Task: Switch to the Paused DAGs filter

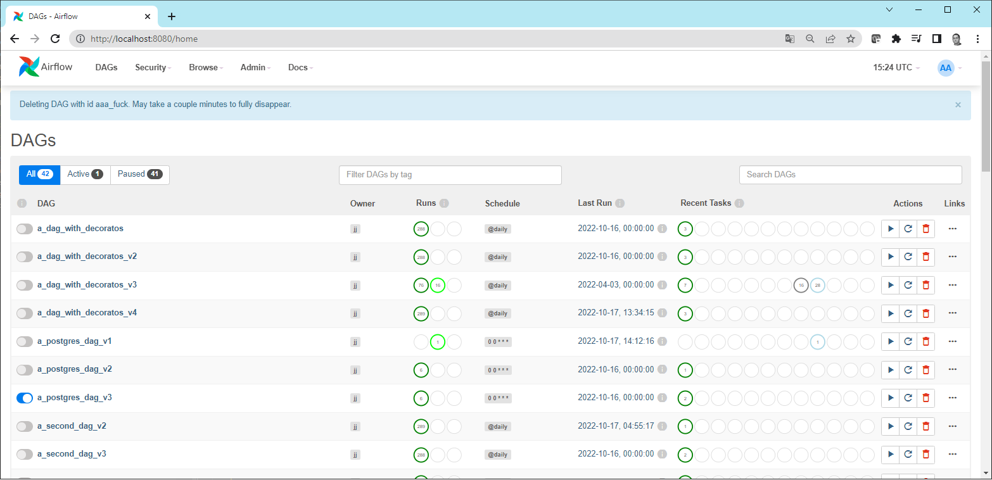Action: (140, 174)
